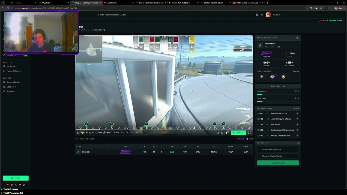347x195 pixels.
Task: Open the notifications bell
Action: [262, 15]
